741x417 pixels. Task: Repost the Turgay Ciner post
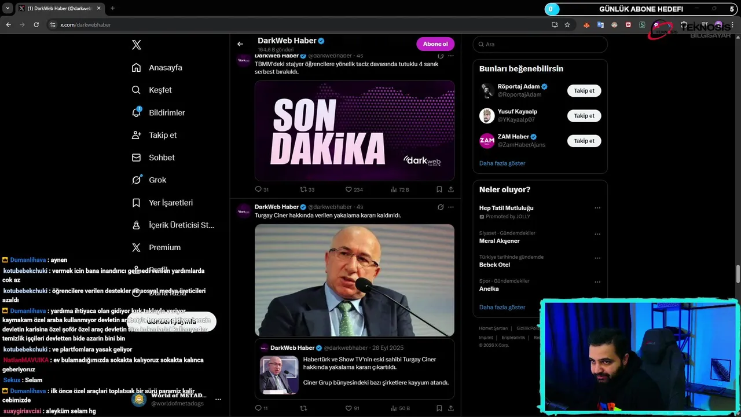(303, 408)
